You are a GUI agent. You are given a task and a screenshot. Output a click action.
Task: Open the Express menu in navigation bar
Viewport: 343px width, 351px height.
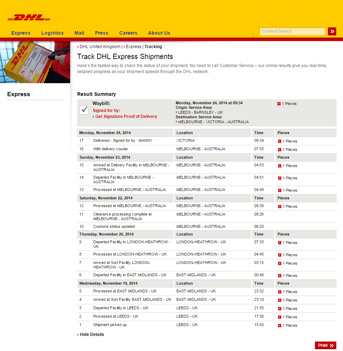[21, 33]
